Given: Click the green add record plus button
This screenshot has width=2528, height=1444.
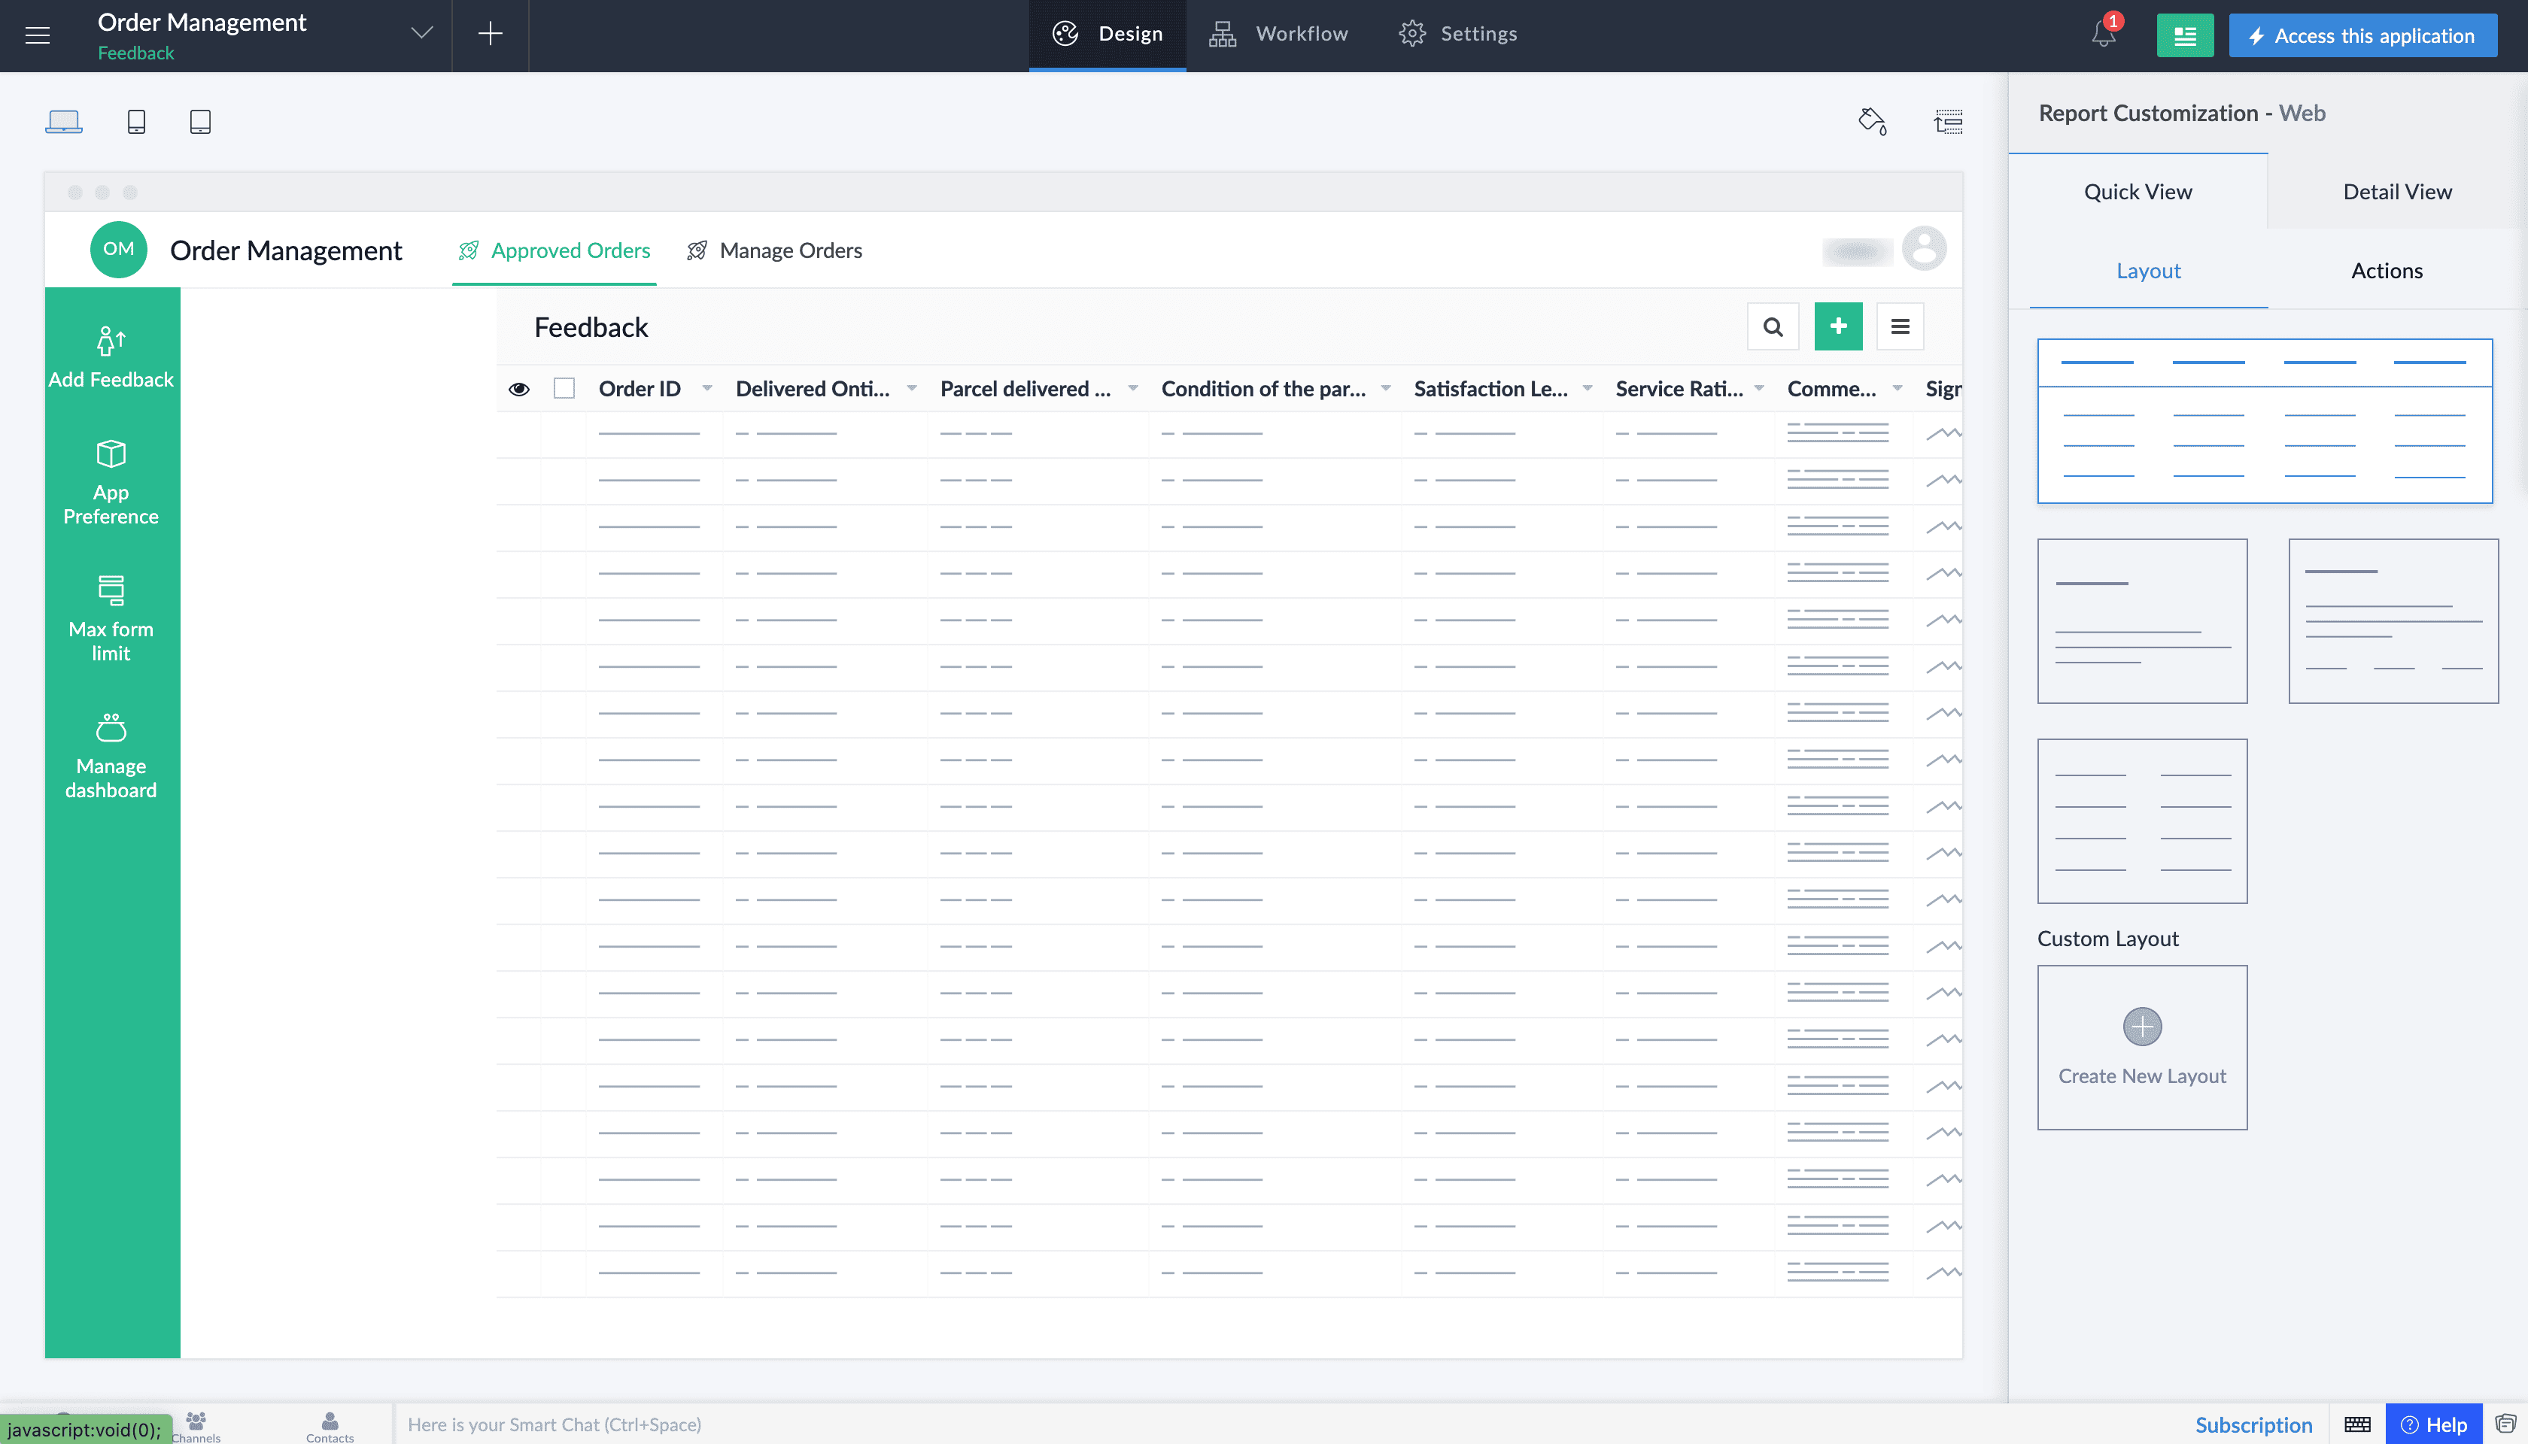Looking at the screenshot, I should [x=1839, y=326].
